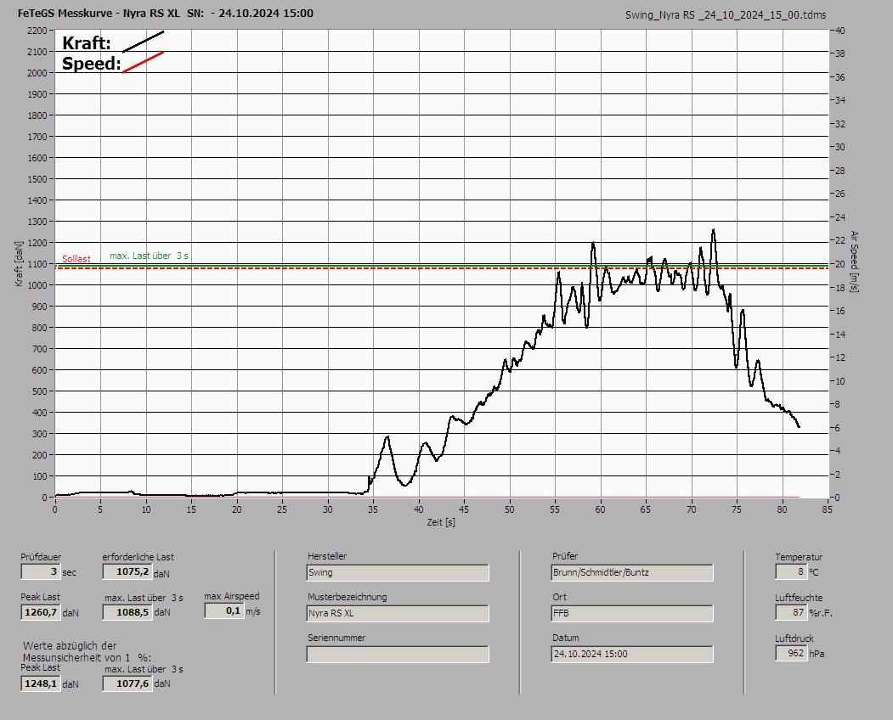The image size is (893, 720).
Task: Click the Luftfeuchte label
Action: 799,598
